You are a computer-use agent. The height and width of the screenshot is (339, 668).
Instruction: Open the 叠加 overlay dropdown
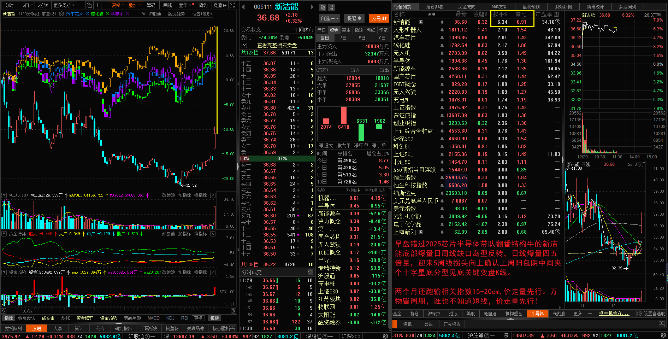click(x=135, y=5)
